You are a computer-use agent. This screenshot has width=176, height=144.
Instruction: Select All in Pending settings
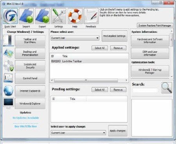pyautogui.click(x=100, y=90)
